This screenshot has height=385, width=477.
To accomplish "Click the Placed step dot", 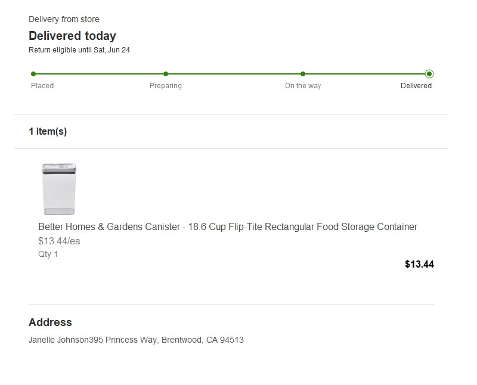I will 33,74.
